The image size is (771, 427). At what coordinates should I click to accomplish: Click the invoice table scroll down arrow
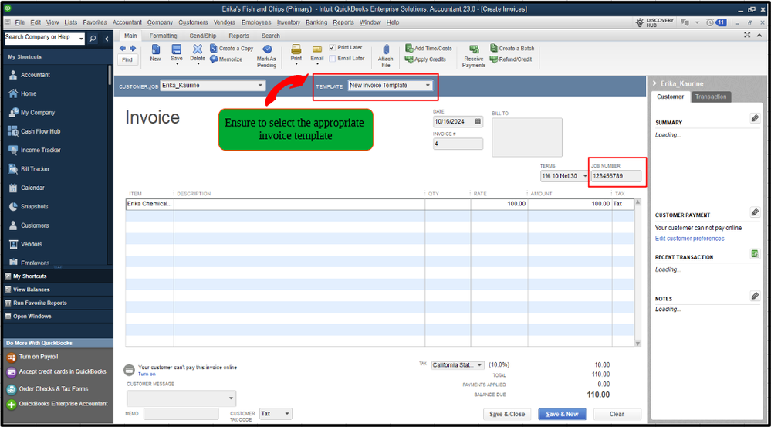click(x=637, y=344)
